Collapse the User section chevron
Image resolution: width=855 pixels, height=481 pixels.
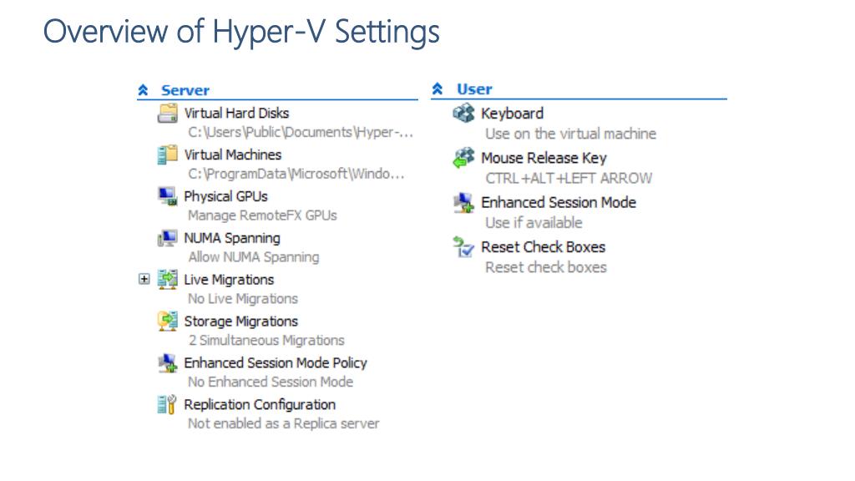coord(438,89)
